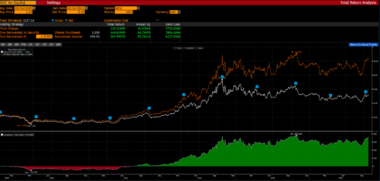The height and width of the screenshot is (181, 380).
Task: Click the Track crosshair tool
Action: pyautogui.click(x=177, y=49)
